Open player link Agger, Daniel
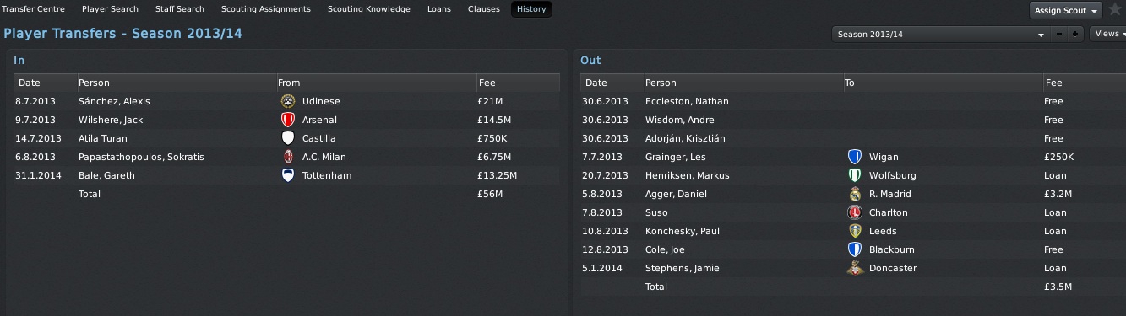 coord(676,194)
